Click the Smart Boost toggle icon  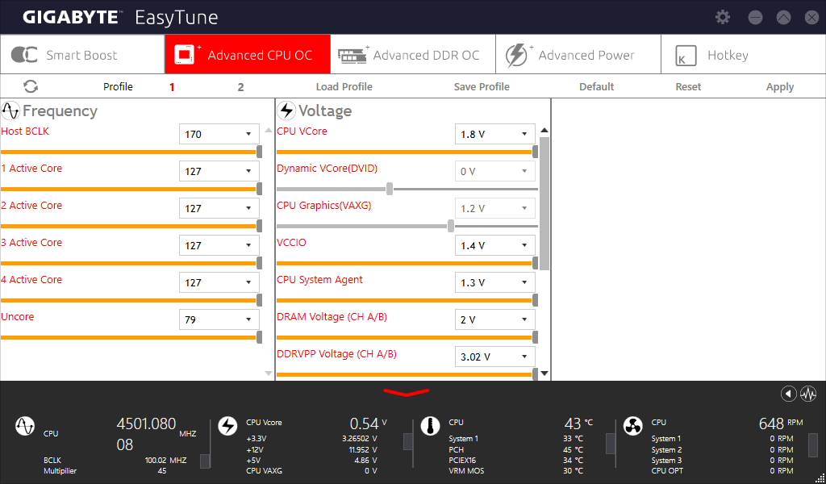pos(24,55)
